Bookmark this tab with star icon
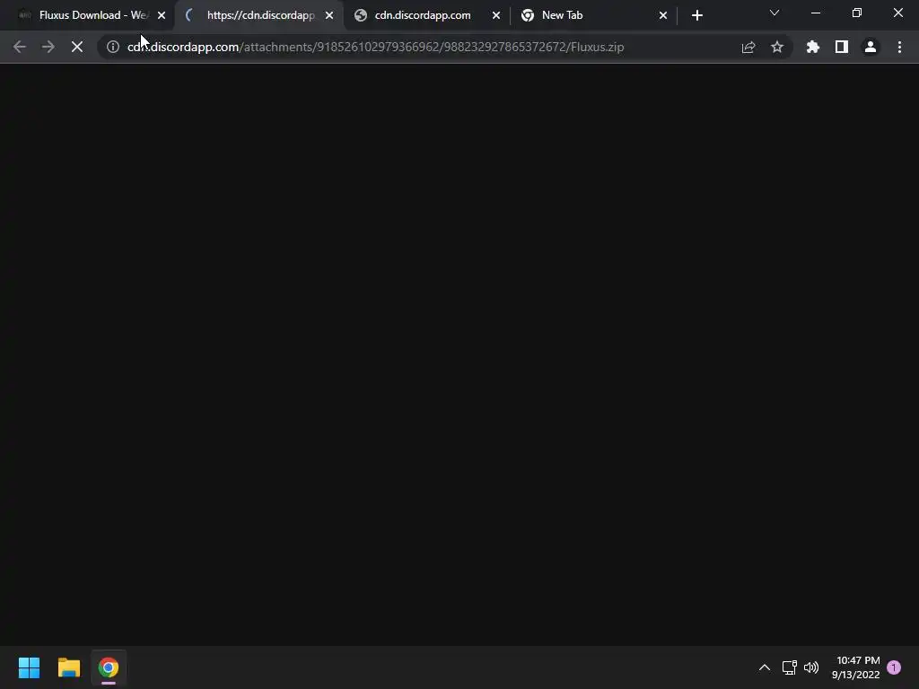 (x=776, y=47)
